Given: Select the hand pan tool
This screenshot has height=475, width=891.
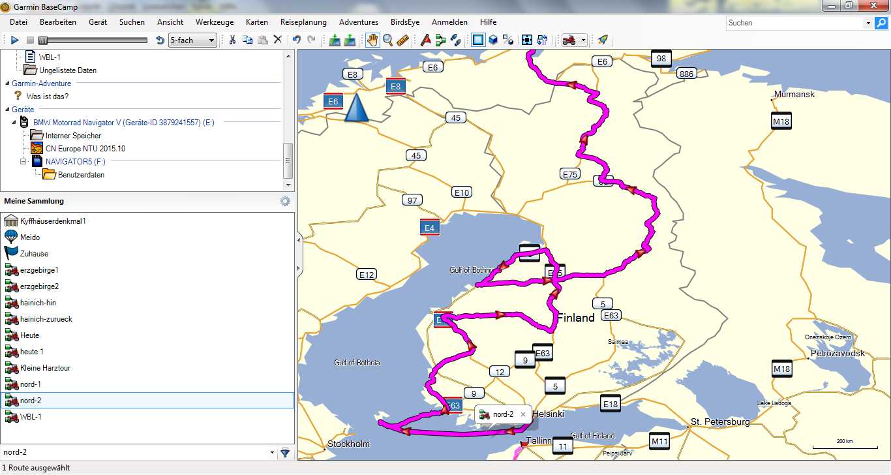Looking at the screenshot, I should pos(372,40).
